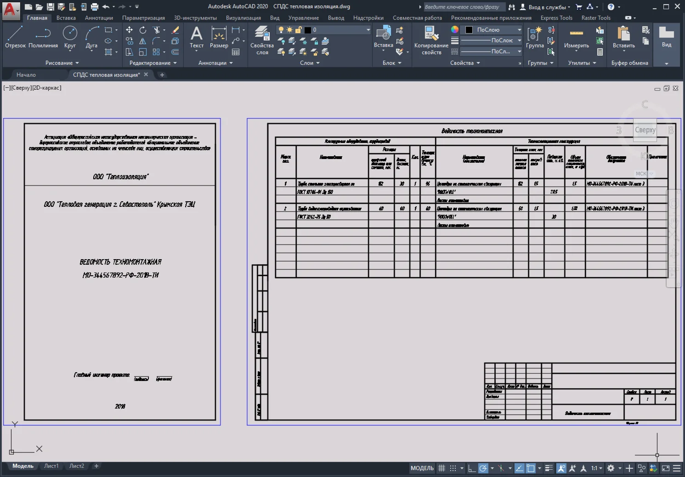The width and height of the screenshot is (685, 477).
Task: Toggle annotation visibility in status bar
Action: [x=561, y=468]
